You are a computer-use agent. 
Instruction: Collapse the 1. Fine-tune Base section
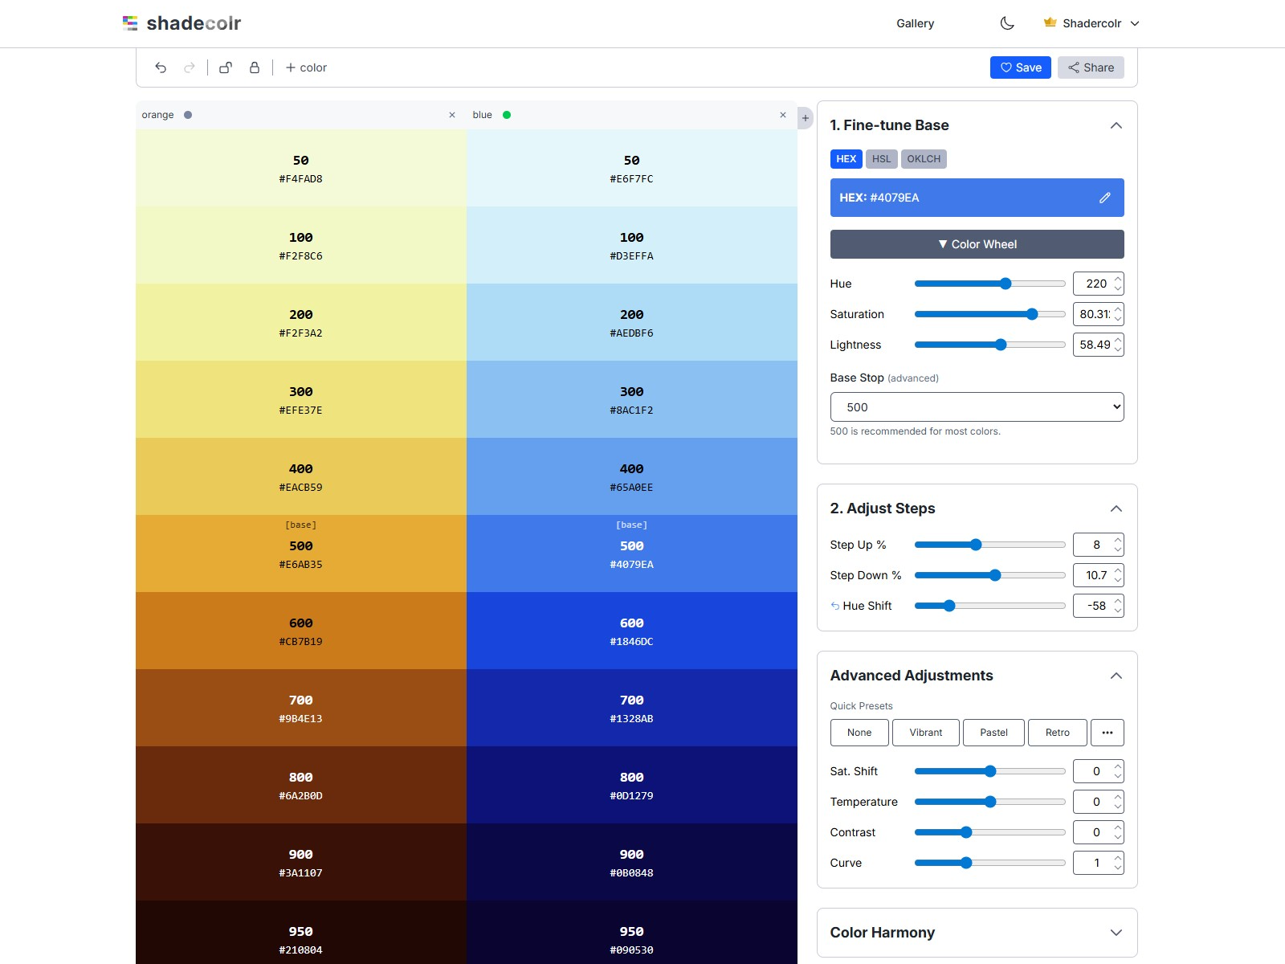(x=1116, y=125)
